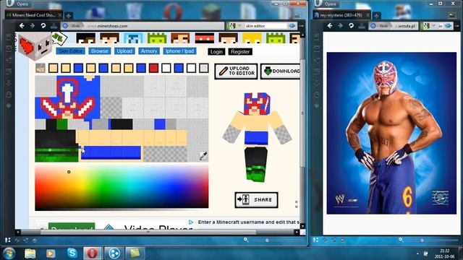
Task: Click the Rey Mysterio image
Action: 391,133
